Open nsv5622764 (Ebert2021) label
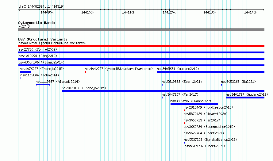 pyautogui.click(x=204, y=133)
